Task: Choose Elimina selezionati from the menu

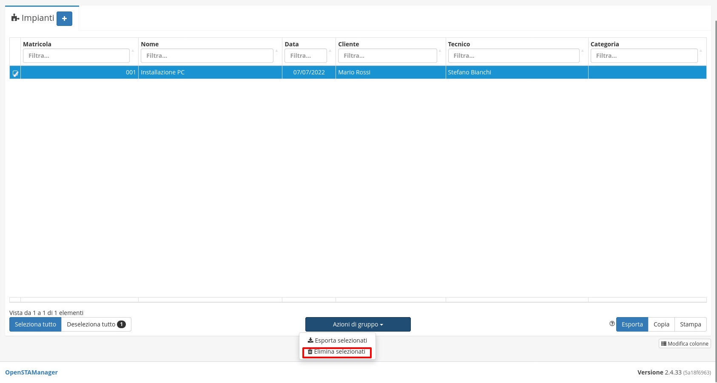Action: (336, 352)
